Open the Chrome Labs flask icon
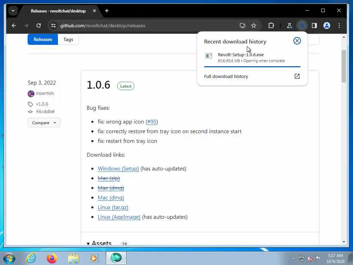Viewport: 353px width, 265px height. [x=289, y=26]
